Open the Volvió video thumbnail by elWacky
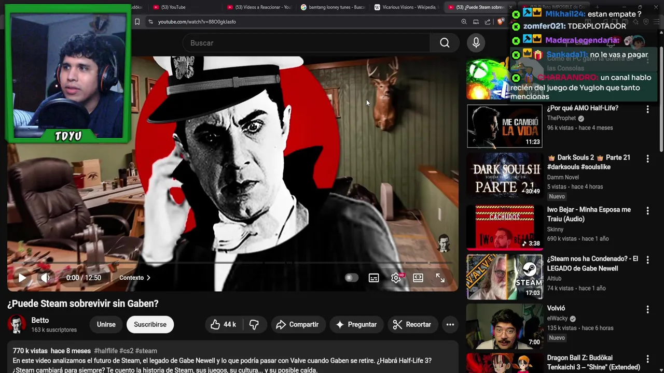The width and height of the screenshot is (664, 373). click(504, 326)
